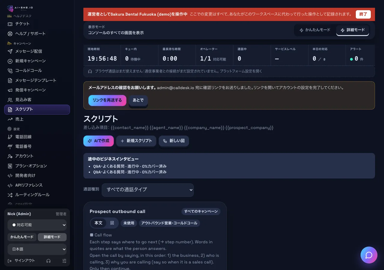The height and width of the screenshot is (270, 384).
Task: Toggle かんたんモード in the Nick (Admin) panel
Action: (x=22, y=237)
